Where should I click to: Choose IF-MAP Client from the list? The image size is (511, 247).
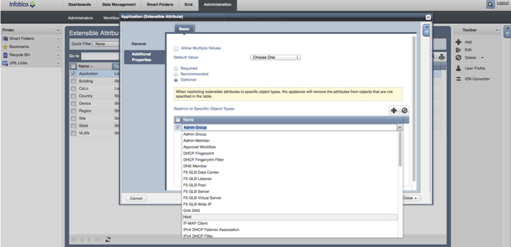[290, 224]
